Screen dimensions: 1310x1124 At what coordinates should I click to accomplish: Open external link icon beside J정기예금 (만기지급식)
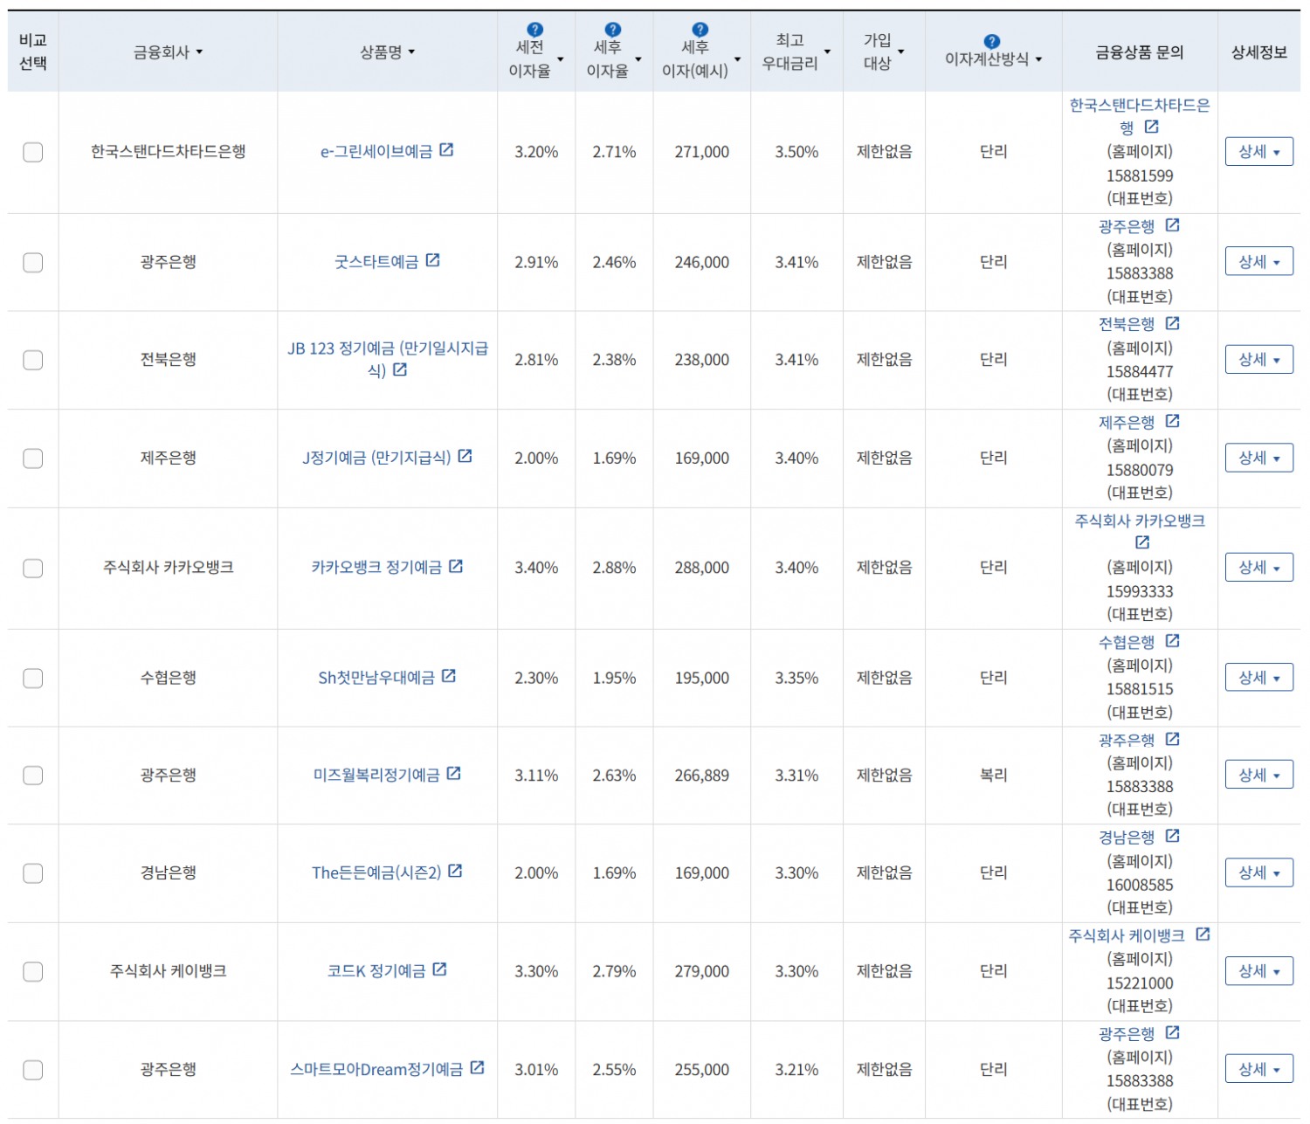465,456
